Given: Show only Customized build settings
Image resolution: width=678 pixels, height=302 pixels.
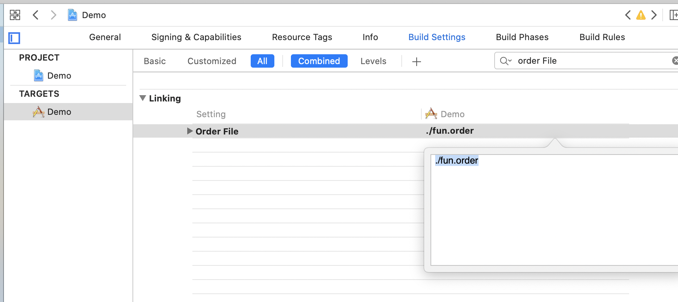Looking at the screenshot, I should (x=212, y=61).
